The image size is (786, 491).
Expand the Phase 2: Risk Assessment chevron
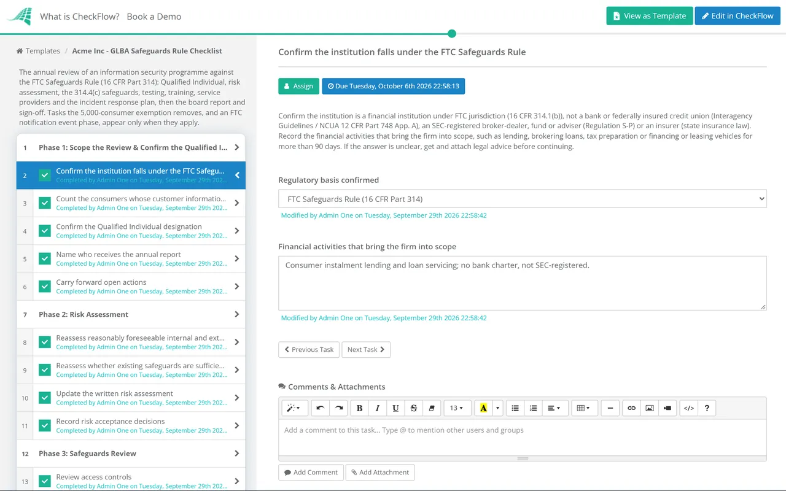237,314
